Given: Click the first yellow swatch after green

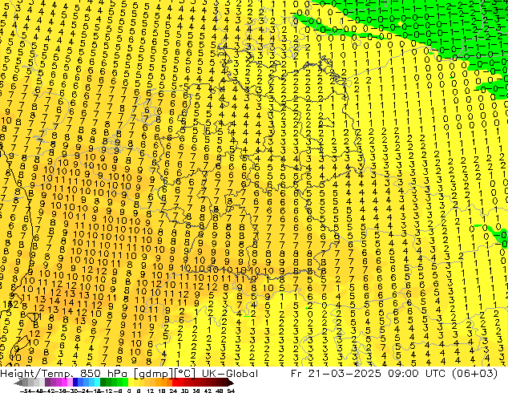Looking at the screenshot, I should click(x=131, y=383).
